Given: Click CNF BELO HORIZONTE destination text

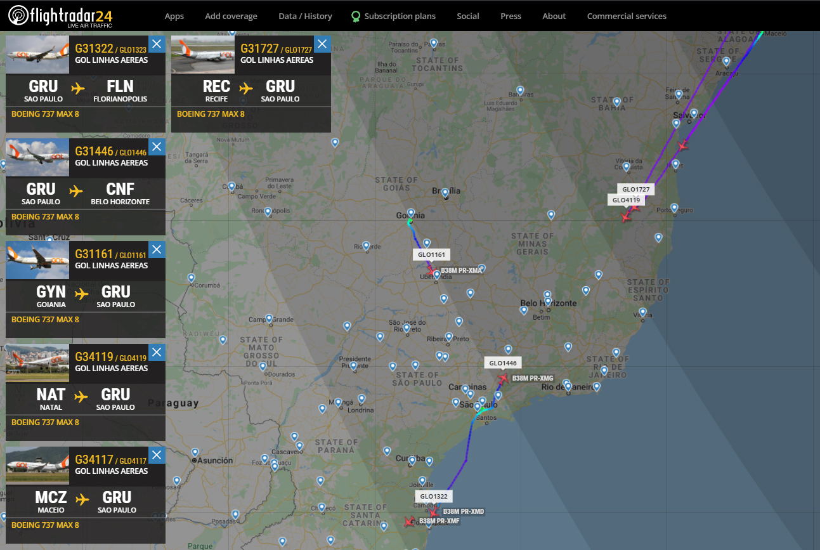Looking at the screenshot, I should point(120,193).
